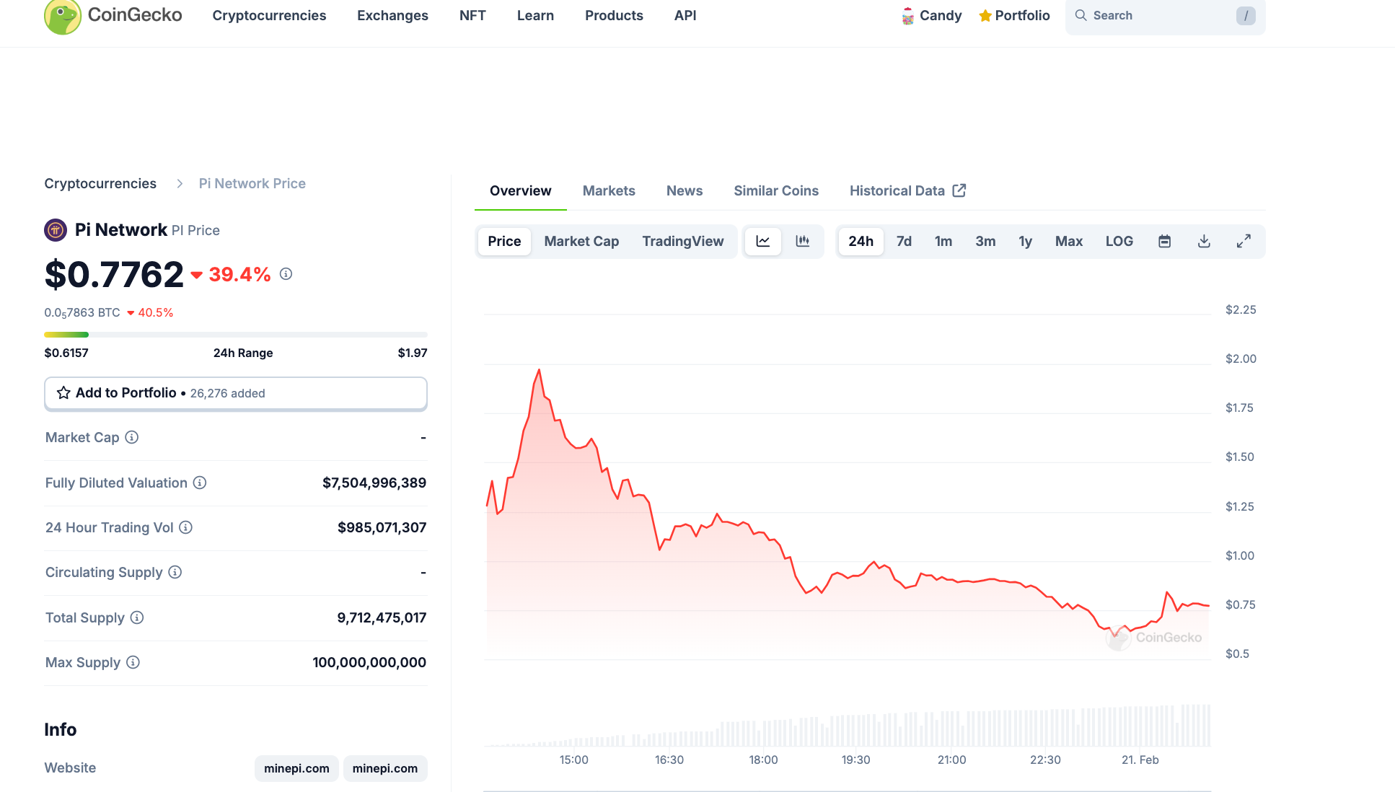The image size is (1395, 792).
Task: Switch to the News tab
Action: click(685, 191)
